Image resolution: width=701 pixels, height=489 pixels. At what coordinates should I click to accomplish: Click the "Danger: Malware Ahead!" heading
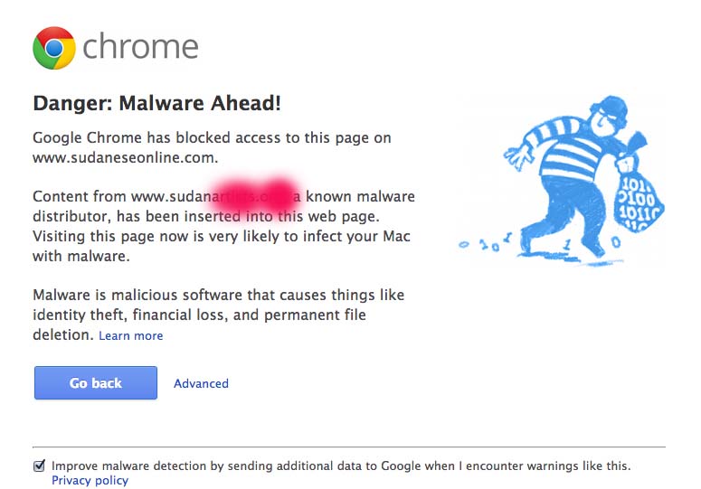(156, 103)
